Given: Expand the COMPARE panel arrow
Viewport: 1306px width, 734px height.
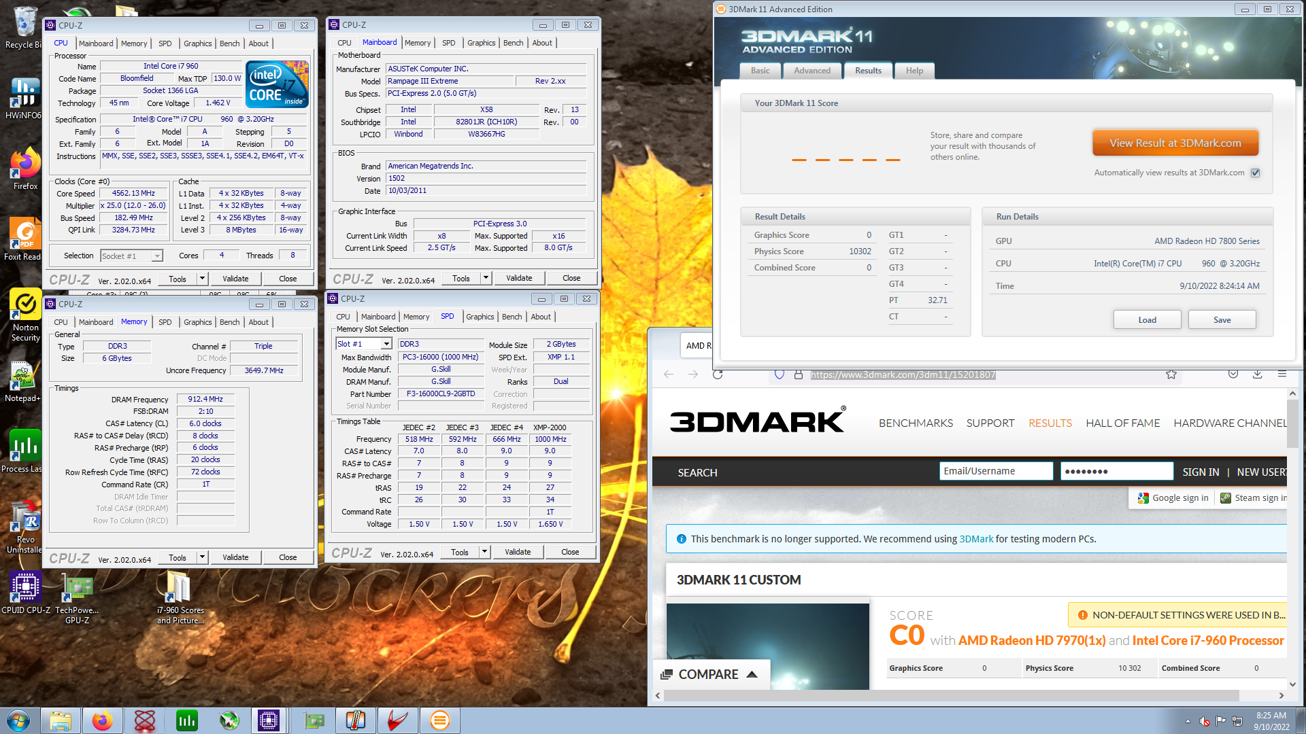Looking at the screenshot, I should tap(752, 674).
